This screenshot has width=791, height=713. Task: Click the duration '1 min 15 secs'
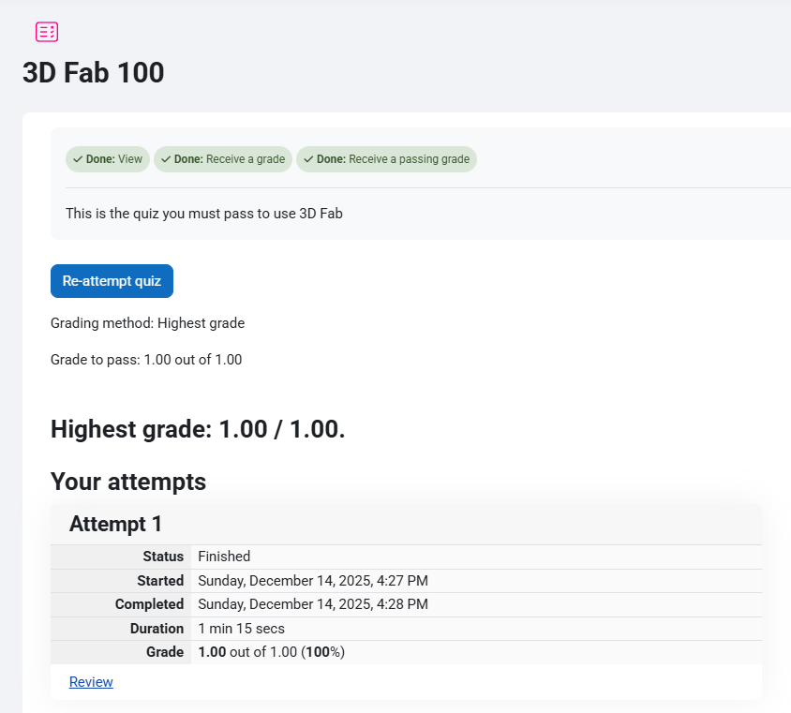click(x=241, y=629)
